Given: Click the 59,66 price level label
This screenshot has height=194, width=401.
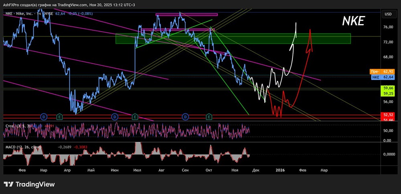Looking at the screenshot, I should click(388, 88).
